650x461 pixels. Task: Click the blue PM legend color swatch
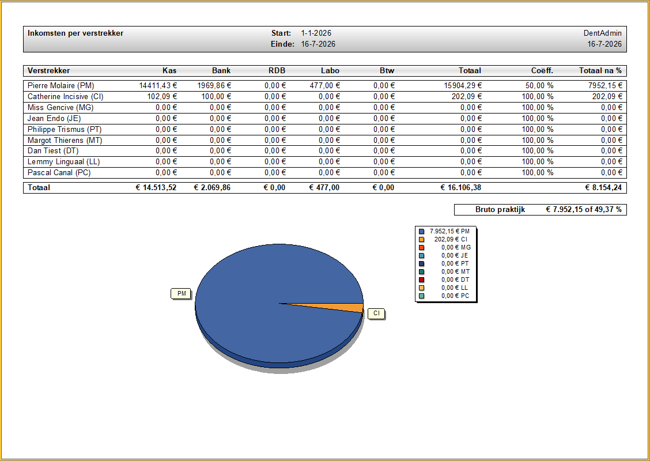[x=422, y=231]
